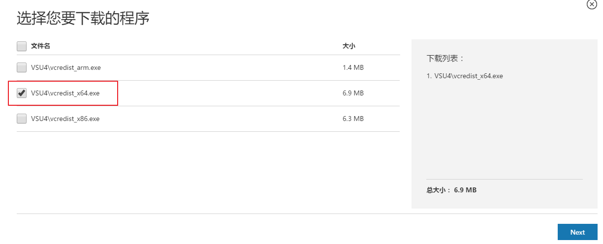Click the 1.4 MB size value
The height and width of the screenshot is (244, 603).
tap(353, 68)
